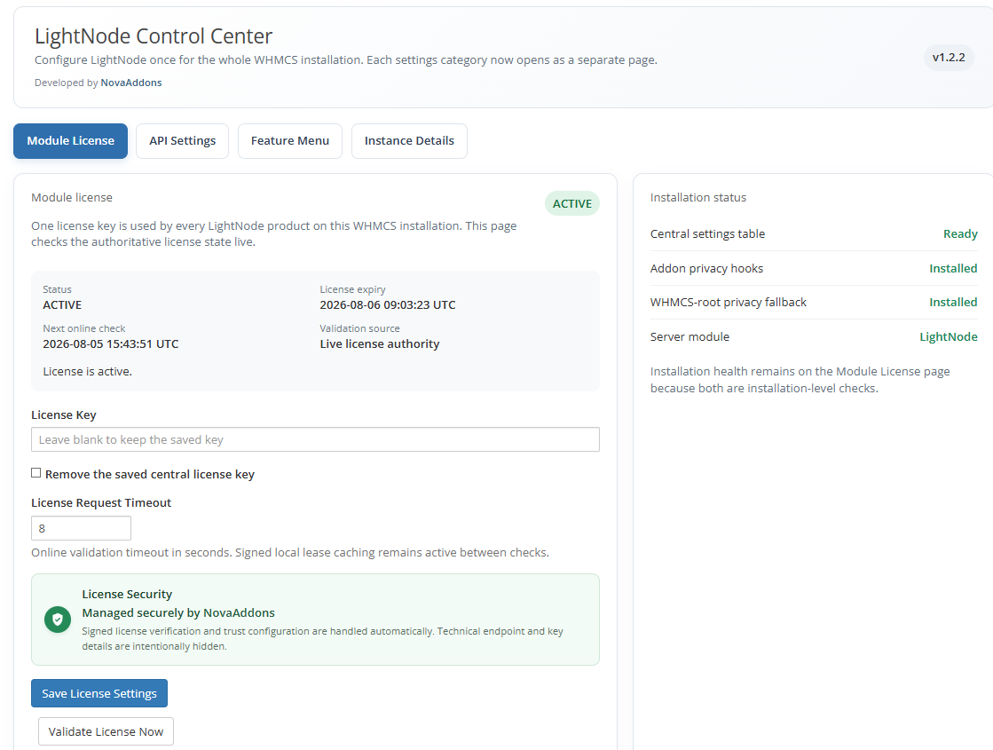The image size is (993, 750).
Task: Click Installed status beside Addon privacy hooks
Action: pos(953,269)
